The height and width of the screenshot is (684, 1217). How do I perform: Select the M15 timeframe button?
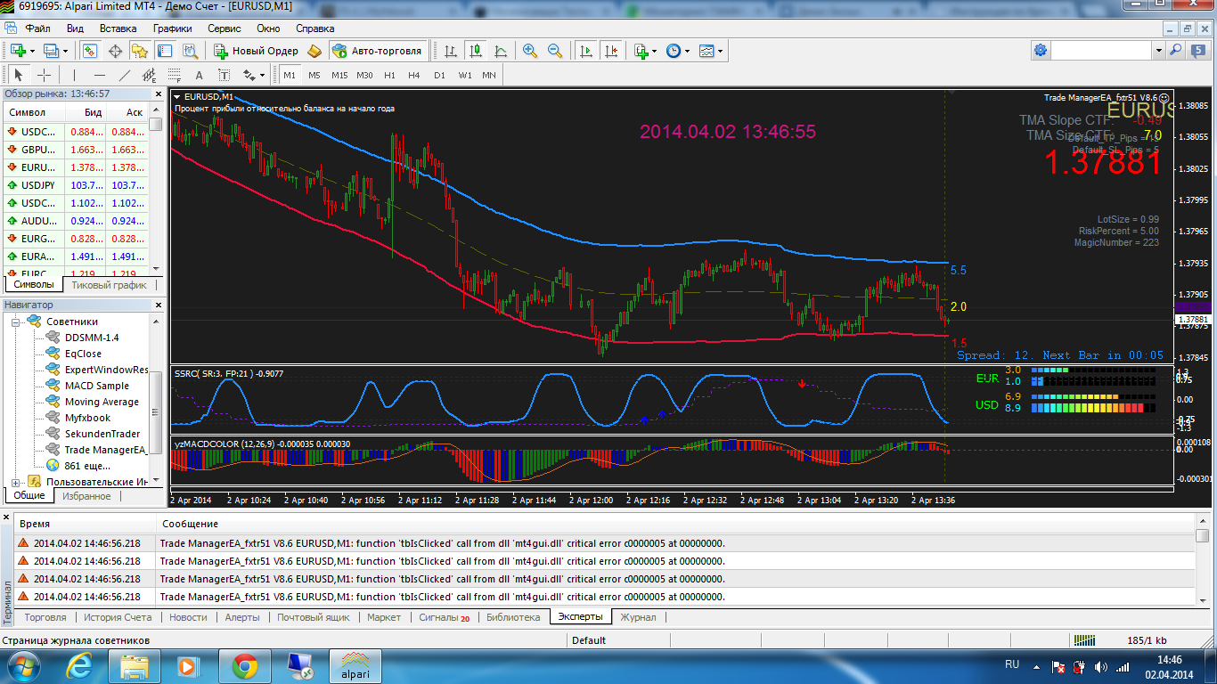(x=339, y=75)
